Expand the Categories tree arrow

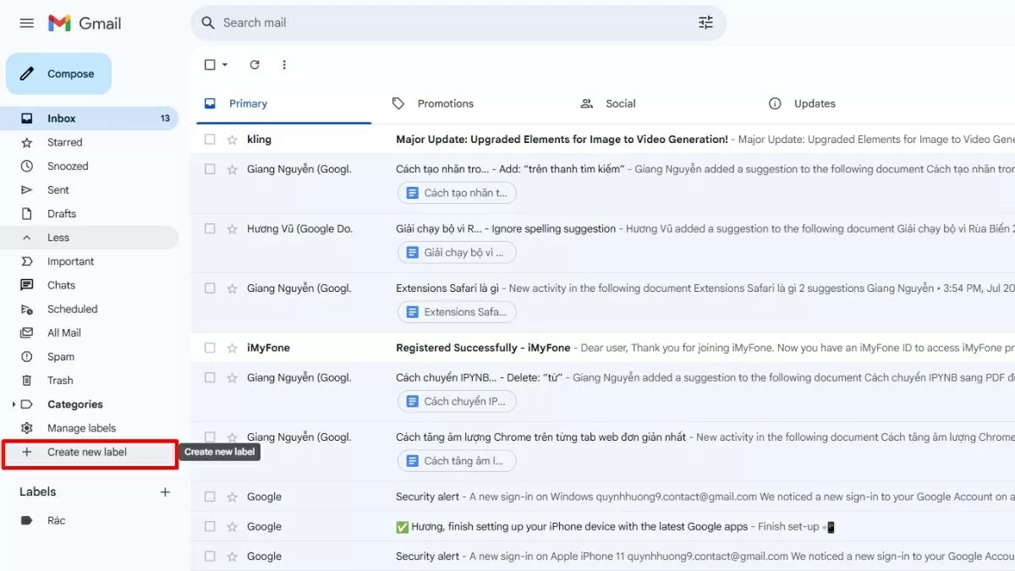coord(14,404)
